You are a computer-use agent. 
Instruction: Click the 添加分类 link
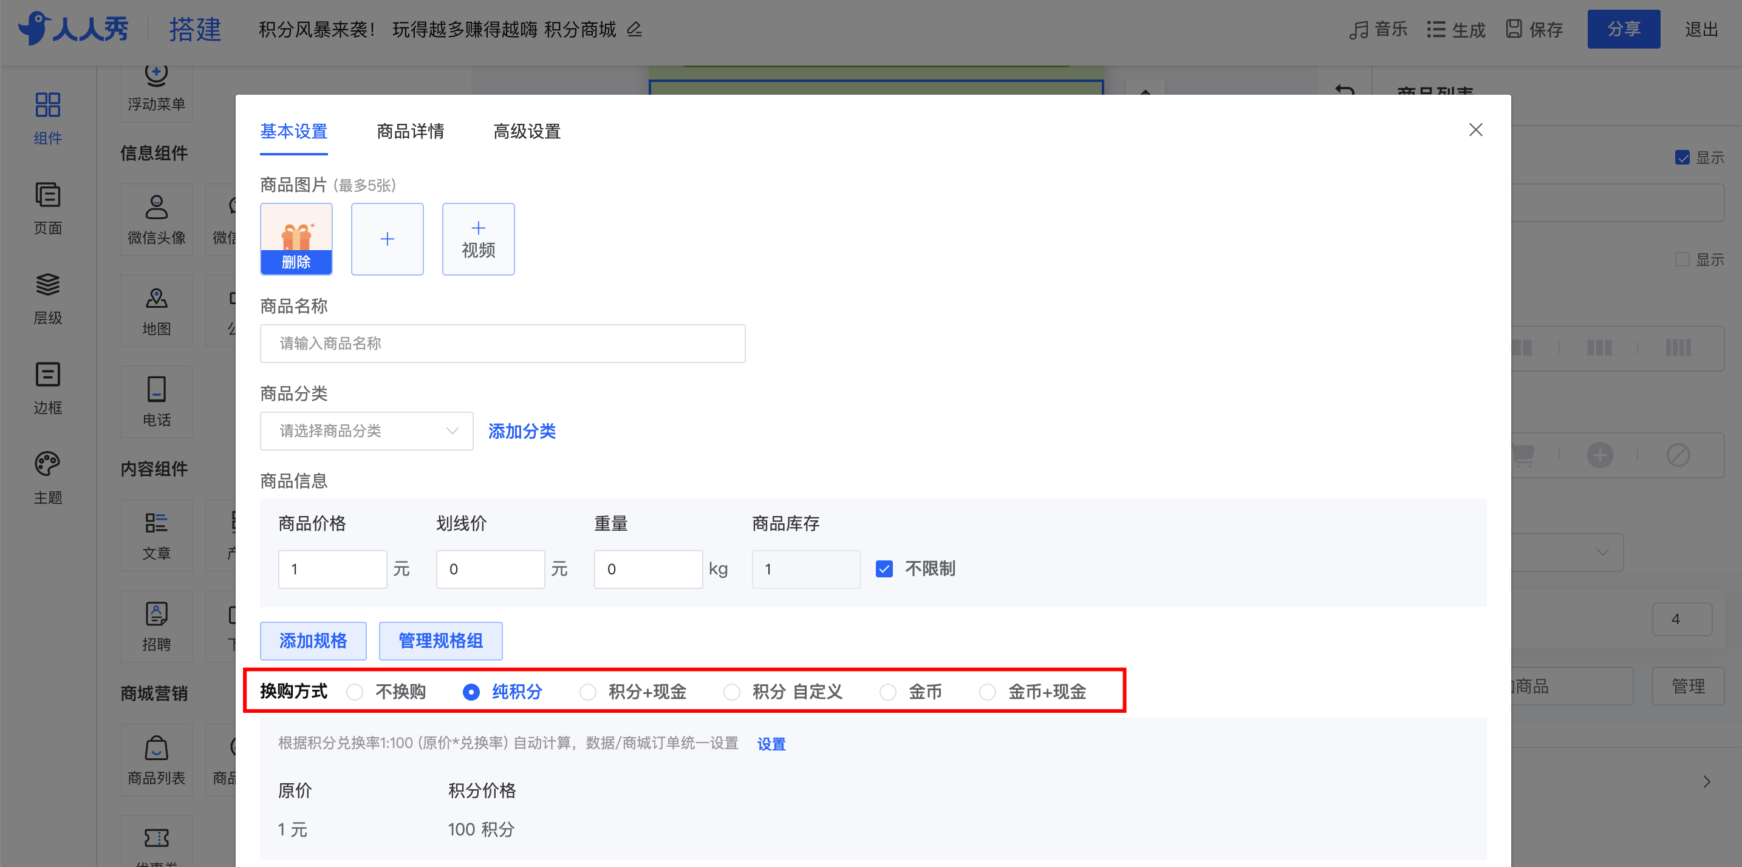pyautogui.click(x=522, y=431)
